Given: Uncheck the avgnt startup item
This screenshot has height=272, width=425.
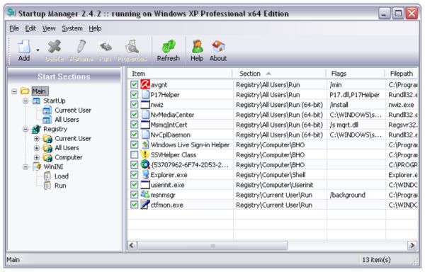Looking at the screenshot, I should 134,84.
